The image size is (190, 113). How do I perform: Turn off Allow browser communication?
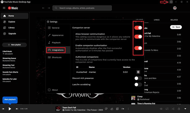tap(138, 36)
